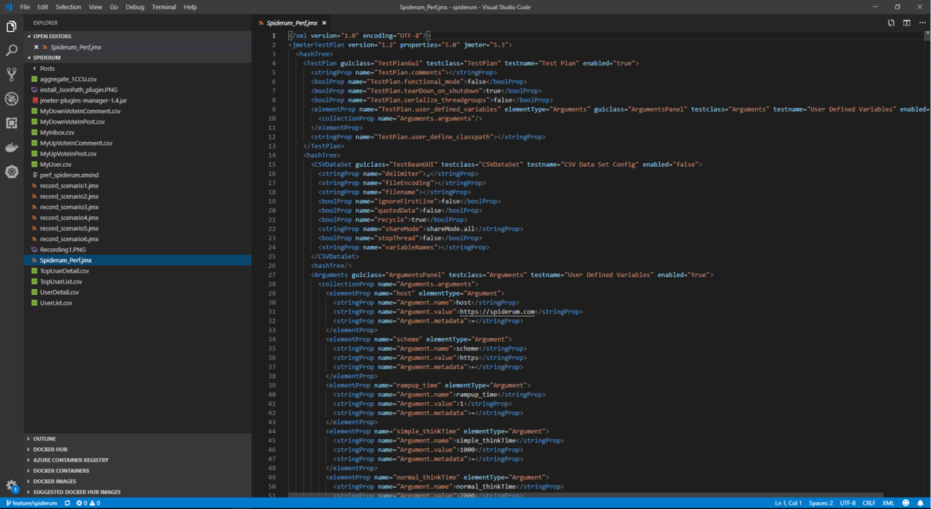The width and height of the screenshot is (931, 509).
Task: Expand the Docker Containers section
Action: coord(137,471)
